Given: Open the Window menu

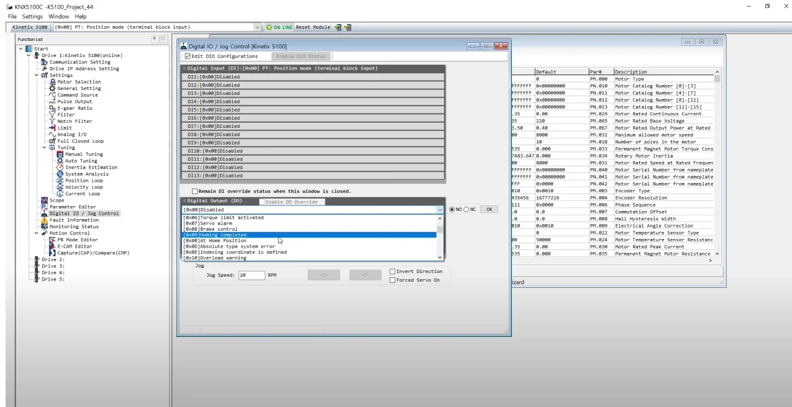Looking at the screenshot, I should (x=59, y=16).
